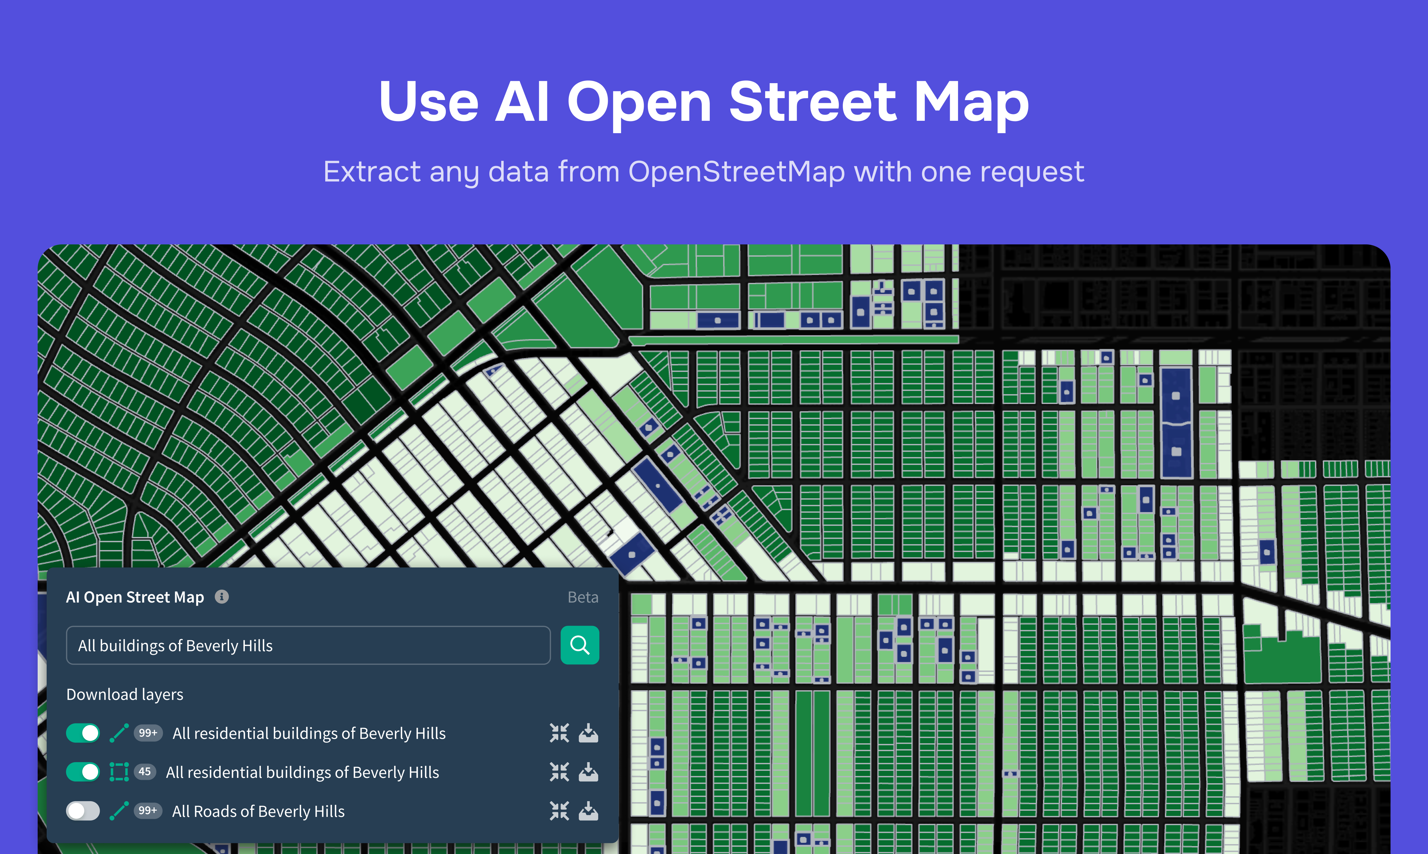Click the 99+ badge on All Roads layer

(148, 810)
